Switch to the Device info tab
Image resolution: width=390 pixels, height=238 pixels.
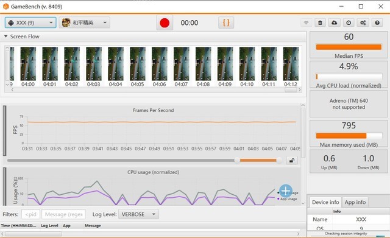325,202
